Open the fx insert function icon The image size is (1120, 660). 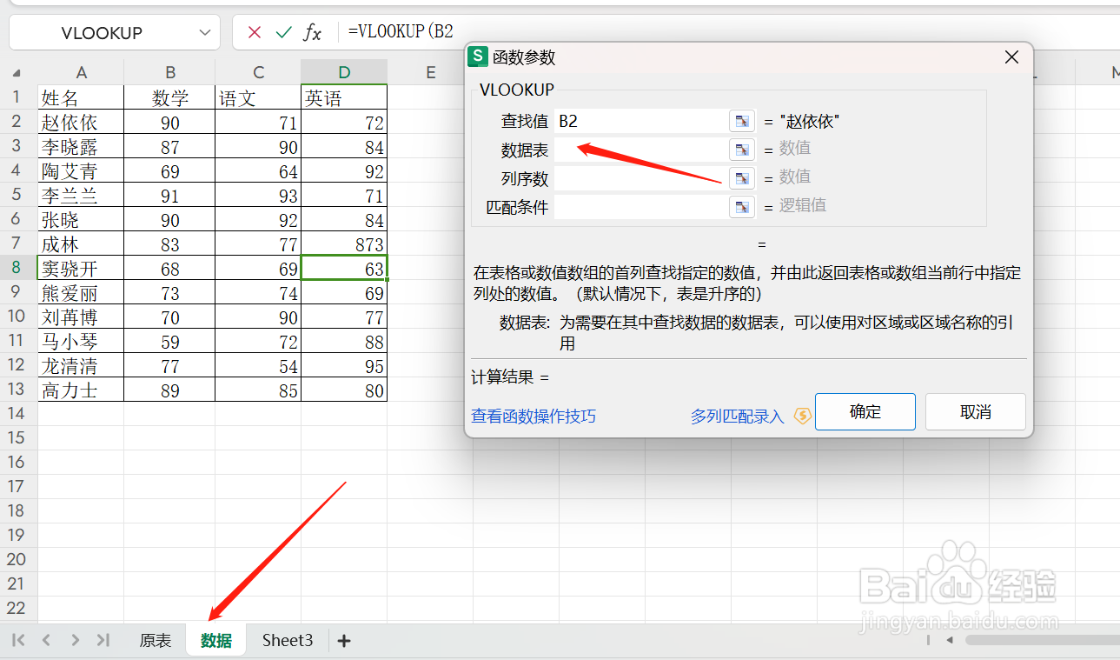pyautogui.click(x=311, y=32)
